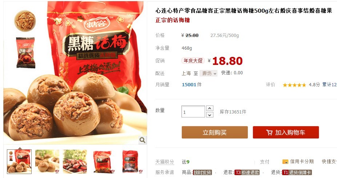Click the shopping cart icon in red button

pos(269,133)
